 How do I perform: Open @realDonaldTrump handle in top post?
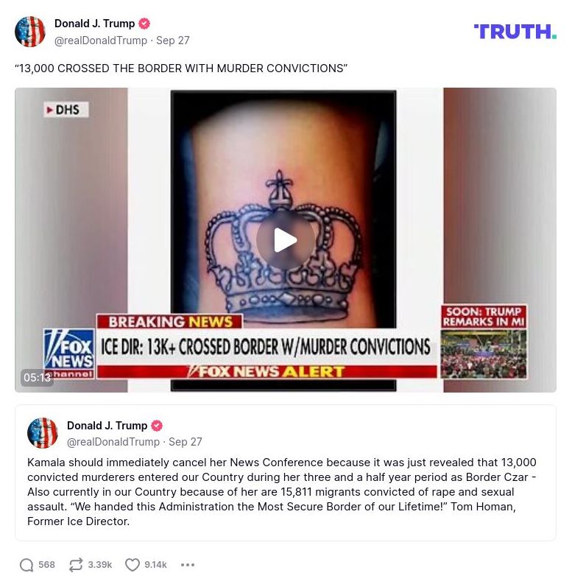coord(101,41)
